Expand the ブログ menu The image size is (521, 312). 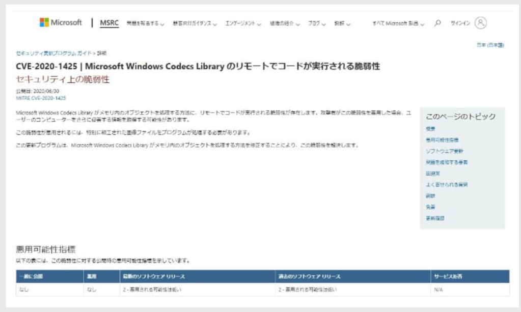pyautogui.click(x=317, y=23)
